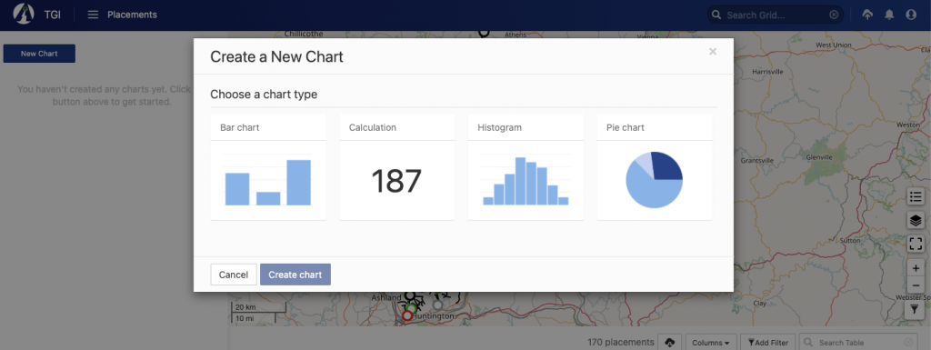Open the map layers icon
The height and width of the screenshot is (350, 931).
[x=916, y=220]
